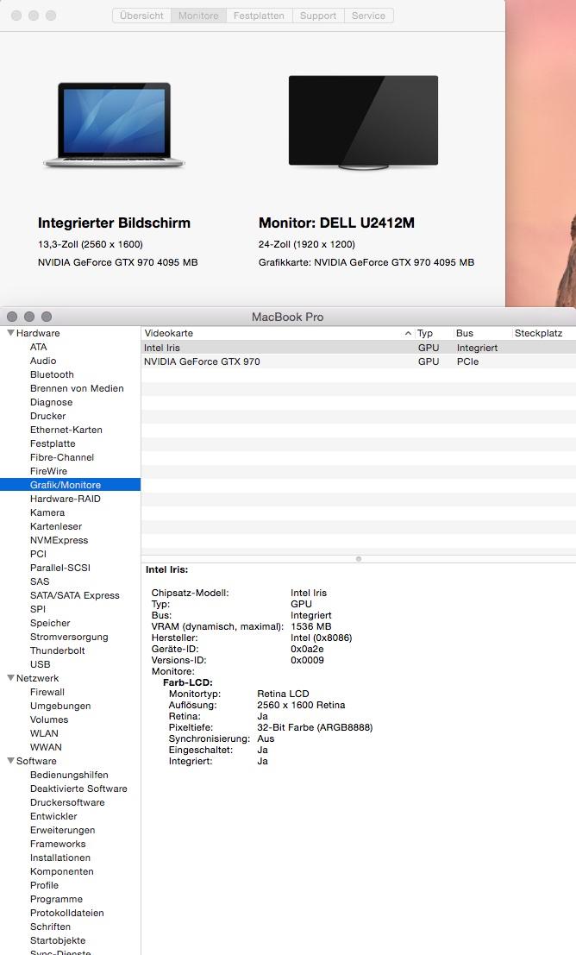
Task: Select ATA in the Hardware list
Action: click(38, 347)
